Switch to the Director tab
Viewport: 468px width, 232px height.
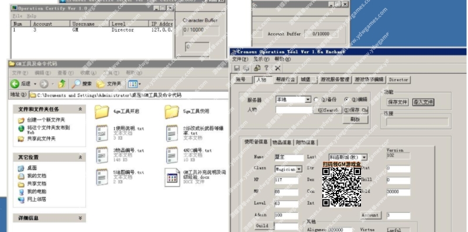[x=398, y=79]
